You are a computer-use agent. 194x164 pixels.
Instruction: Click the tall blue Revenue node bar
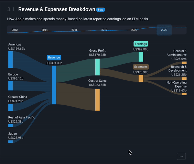54,85
